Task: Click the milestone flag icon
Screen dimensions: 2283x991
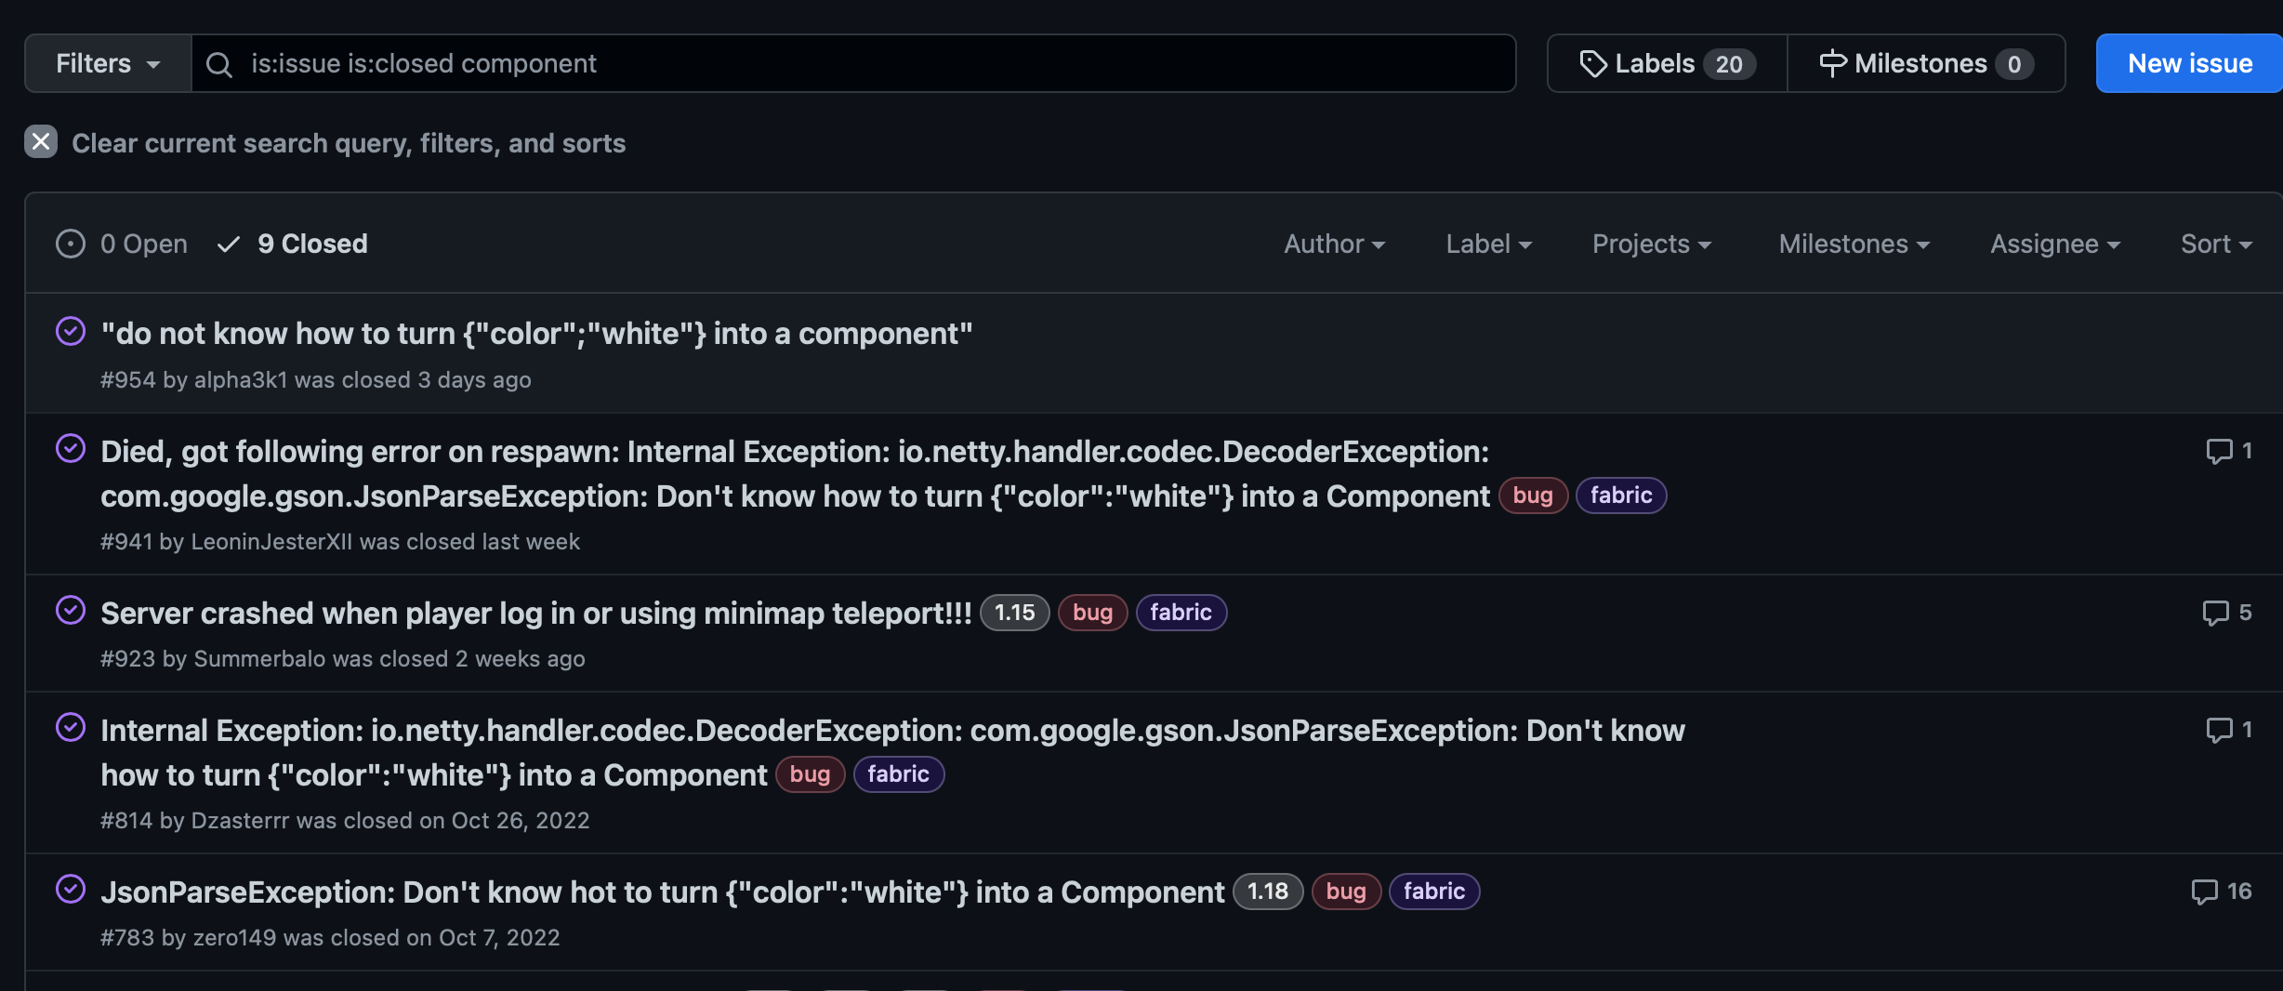Action: tap(1832, 62)
